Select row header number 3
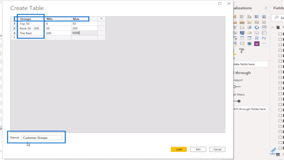The image size is (284, 160). tap(14, 33)
